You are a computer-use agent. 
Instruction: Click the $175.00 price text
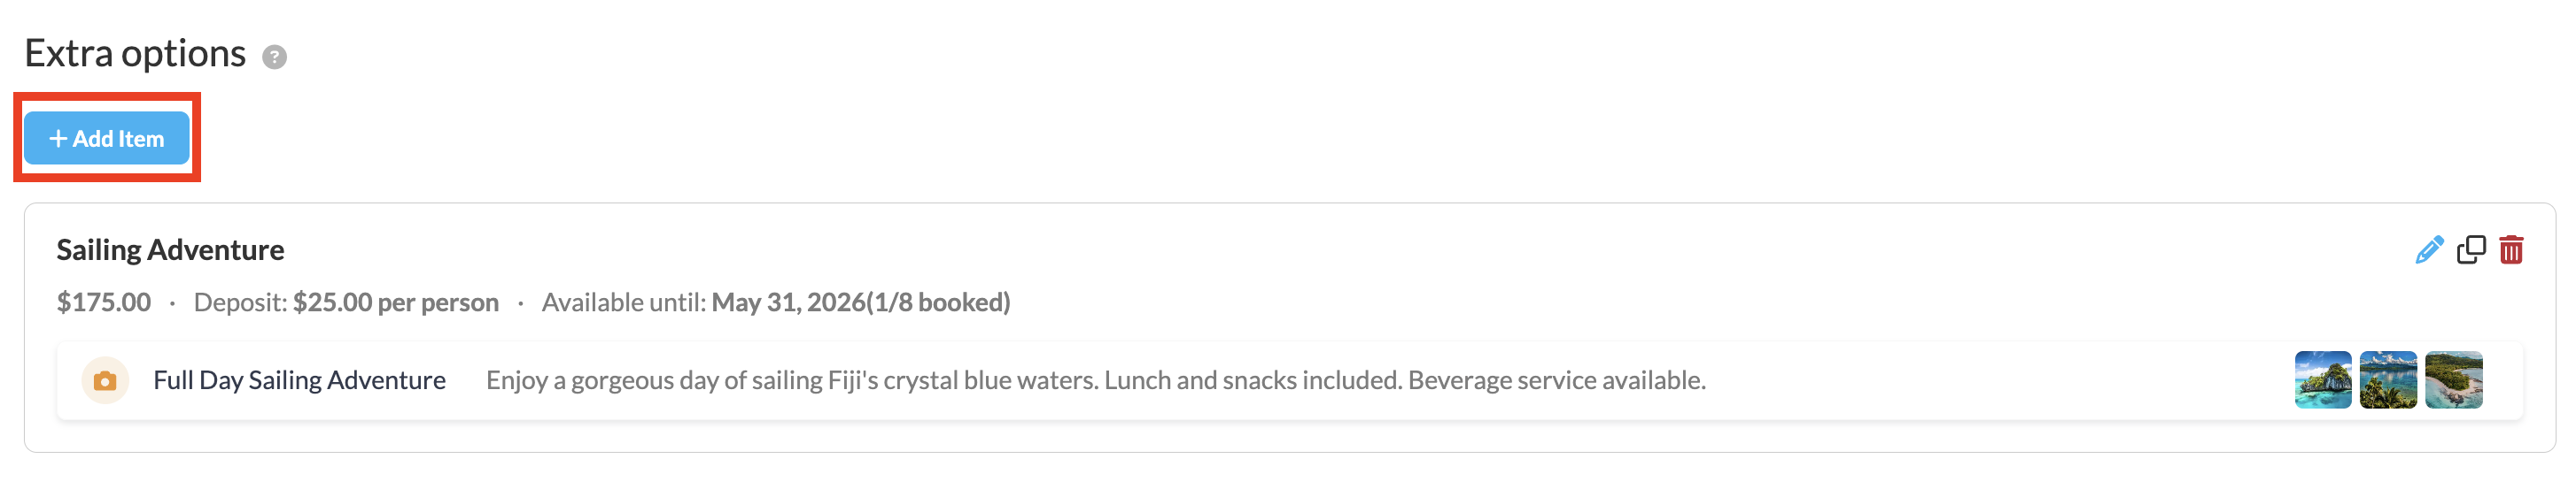pos(104,302)
